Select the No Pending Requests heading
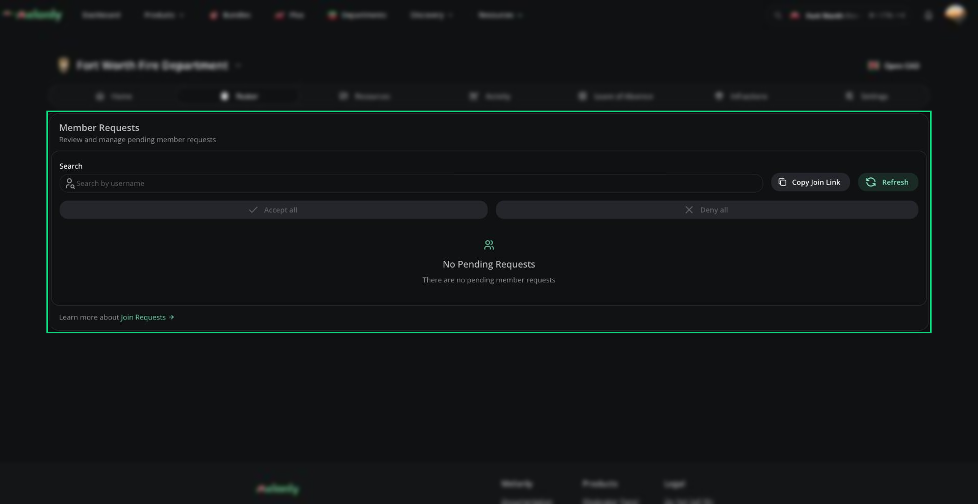978x504 pixels. click(x=489, y=264)
